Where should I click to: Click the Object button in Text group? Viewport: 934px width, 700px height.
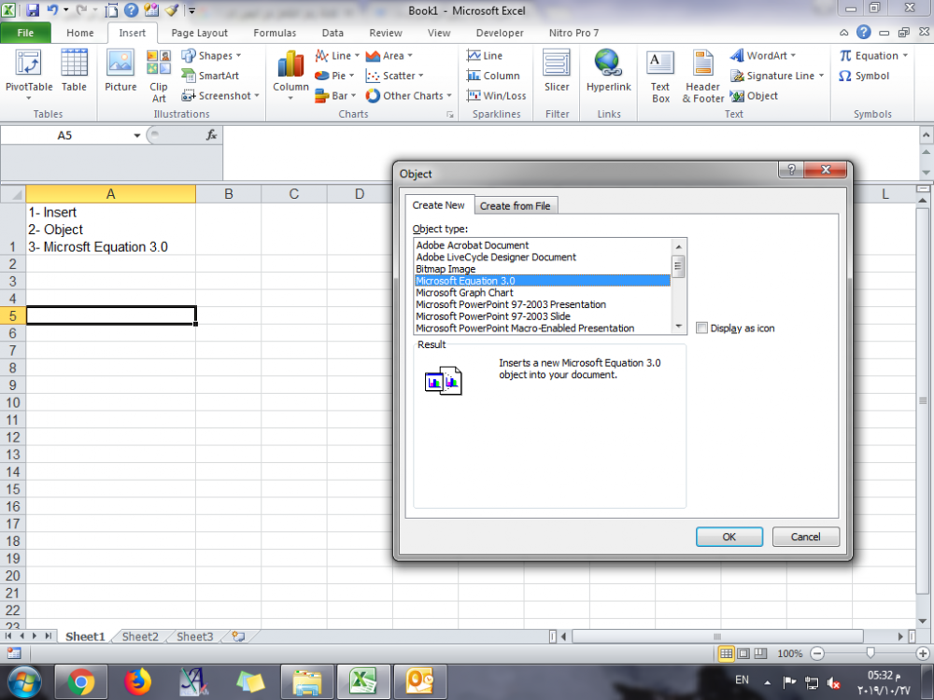754,96
